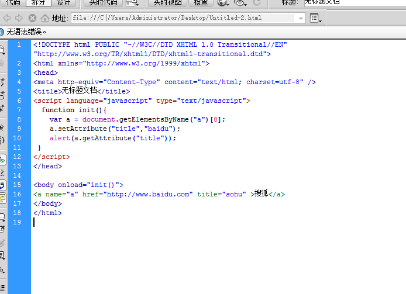
Task: Click the Indent Code icon
Action: tap(2, 288)
